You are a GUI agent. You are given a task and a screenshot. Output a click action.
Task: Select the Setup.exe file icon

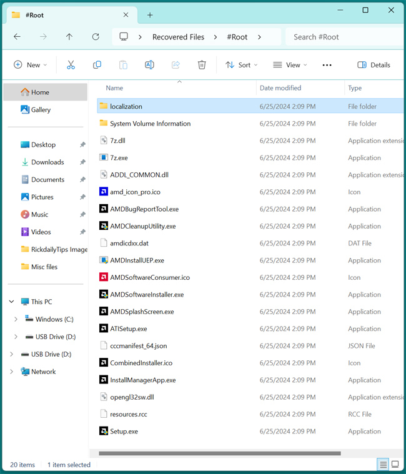click(x=104, y=431)
